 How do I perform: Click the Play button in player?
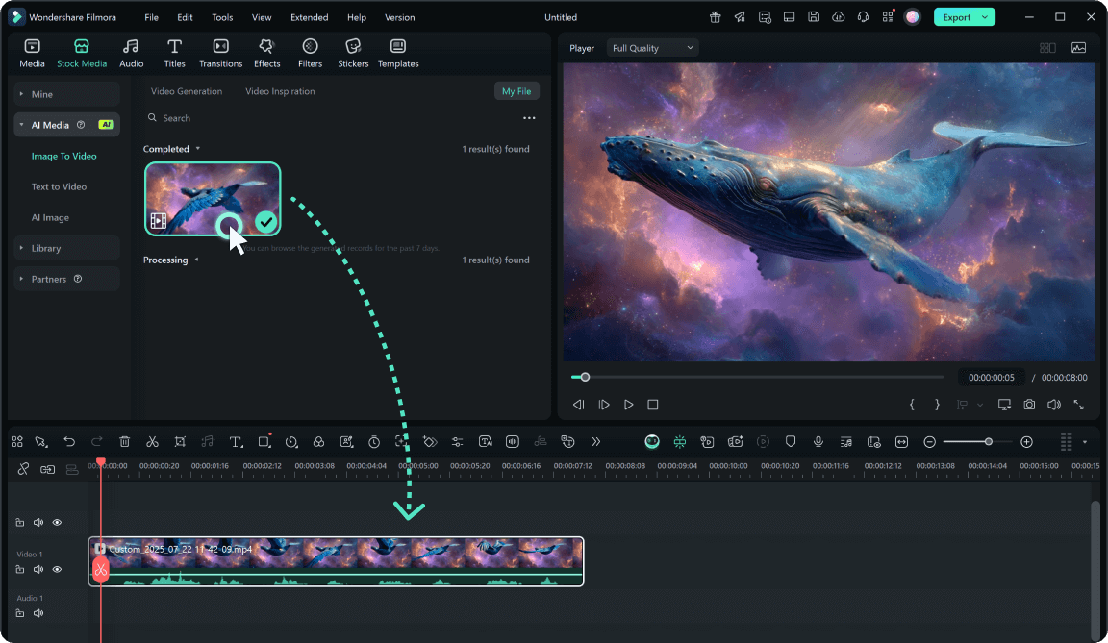(628, 405)
